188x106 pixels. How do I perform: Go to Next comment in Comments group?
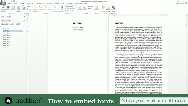[x=50, y=8]
